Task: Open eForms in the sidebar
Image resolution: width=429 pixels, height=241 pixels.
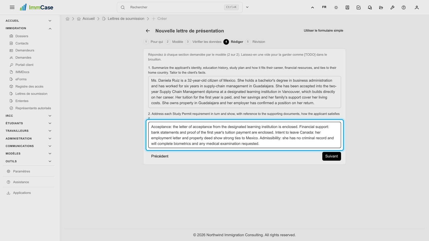Action: [21, 79]
